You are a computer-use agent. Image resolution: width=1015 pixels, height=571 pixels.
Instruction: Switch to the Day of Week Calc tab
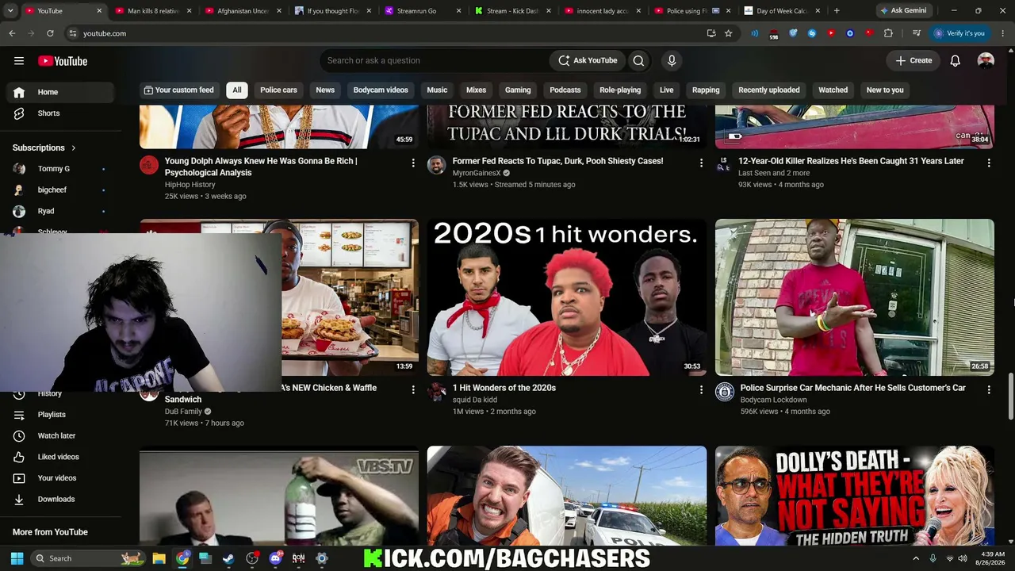pos(781,10)
